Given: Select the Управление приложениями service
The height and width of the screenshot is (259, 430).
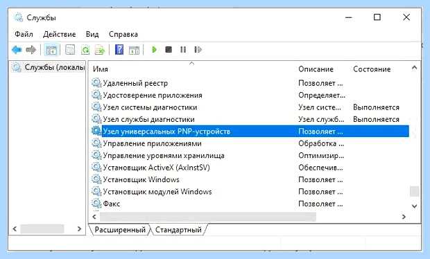Looking at the screenshot, I should click(152, 143).
